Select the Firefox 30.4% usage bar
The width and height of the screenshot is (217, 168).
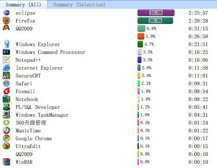[x=155, y=20]
